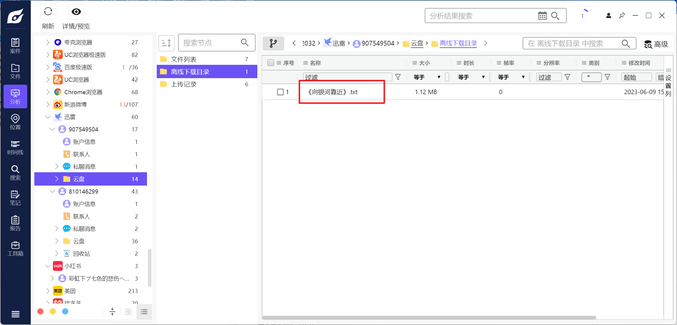This screenshot has width=677, height=325.
Task: Open the hamburger menu at sidebar bottom
Action: [15, 314]
